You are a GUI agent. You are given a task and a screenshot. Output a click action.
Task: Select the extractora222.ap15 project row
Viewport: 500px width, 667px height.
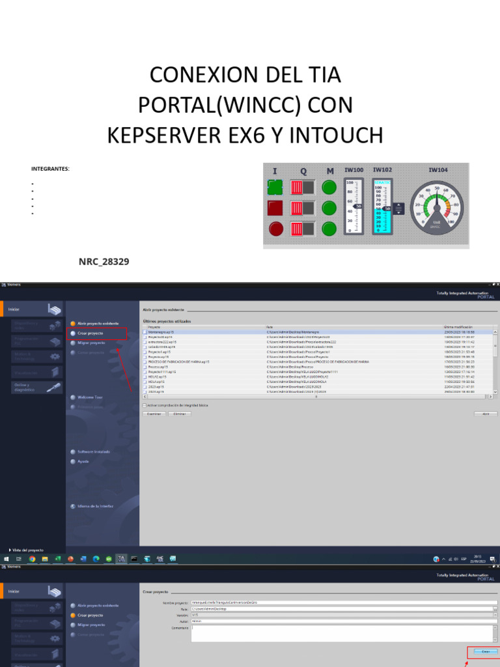[317, 342]
